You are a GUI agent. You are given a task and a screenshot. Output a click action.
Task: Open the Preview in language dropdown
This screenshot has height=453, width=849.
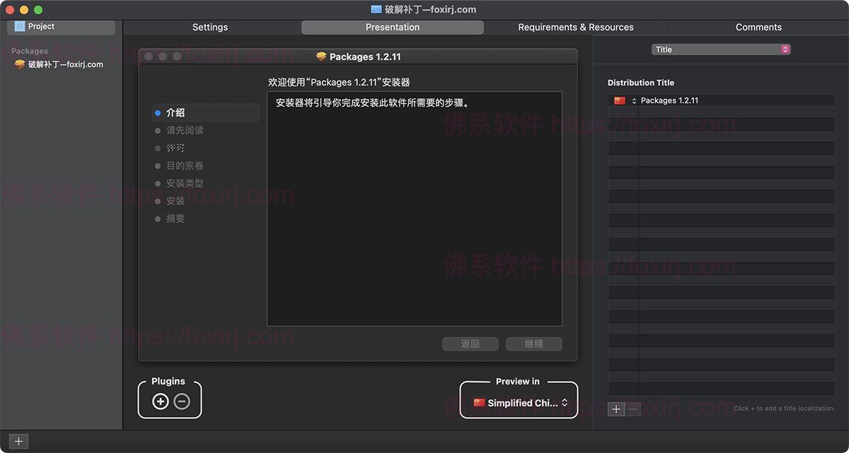point(520,403)
